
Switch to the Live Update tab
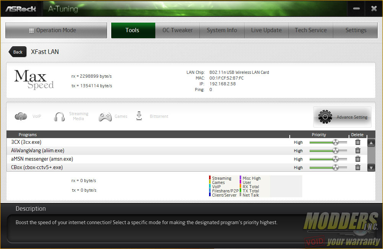(x=266, y=30)
